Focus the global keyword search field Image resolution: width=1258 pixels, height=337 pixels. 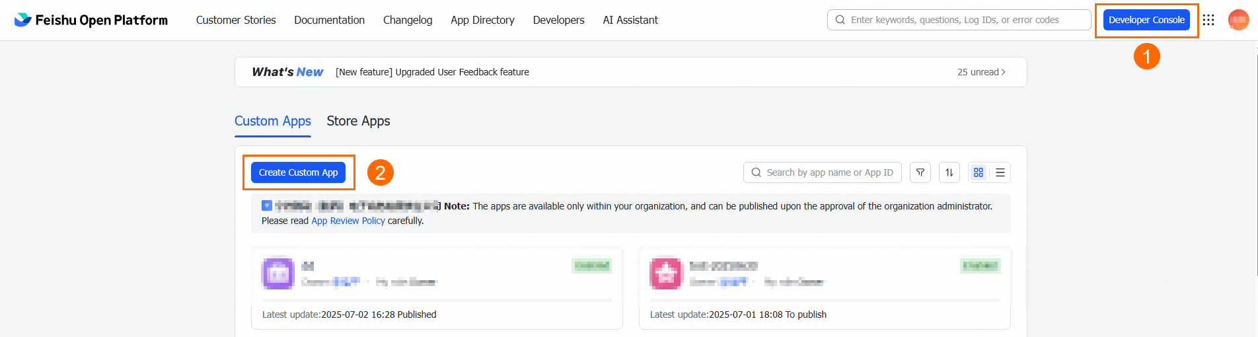click(x=959, y=20)
